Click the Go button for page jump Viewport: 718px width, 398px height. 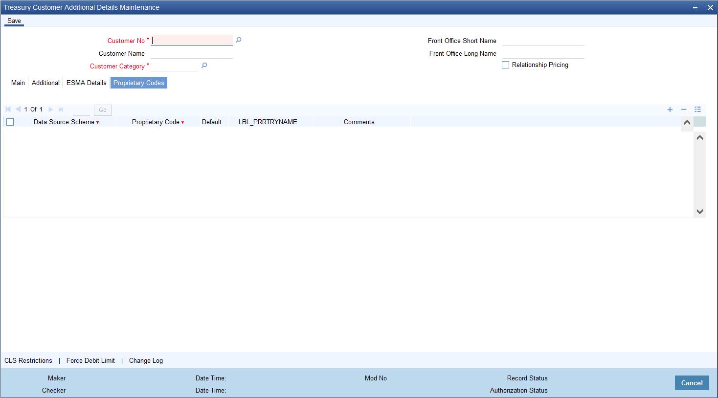[x=103, y=110]
